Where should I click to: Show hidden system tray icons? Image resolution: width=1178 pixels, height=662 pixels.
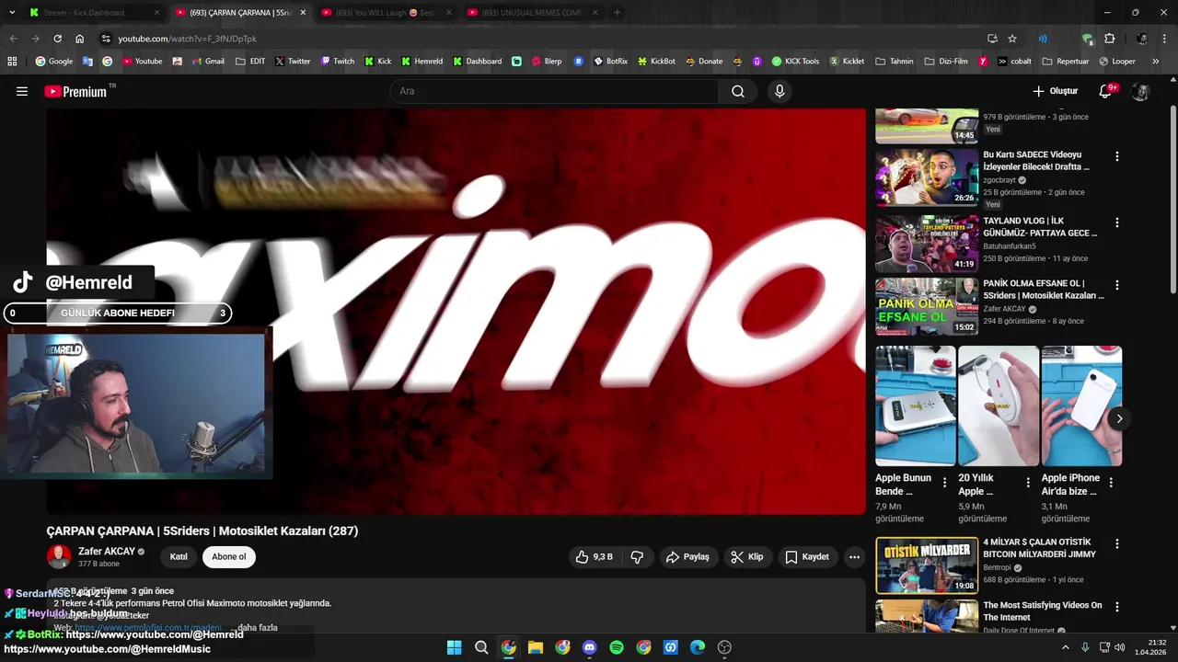click(1066, 647)
